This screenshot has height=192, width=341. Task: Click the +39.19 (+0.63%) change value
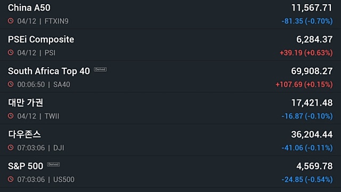click(306, 53)
